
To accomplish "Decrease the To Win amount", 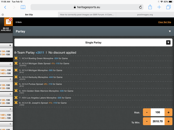I will (147, 121).
